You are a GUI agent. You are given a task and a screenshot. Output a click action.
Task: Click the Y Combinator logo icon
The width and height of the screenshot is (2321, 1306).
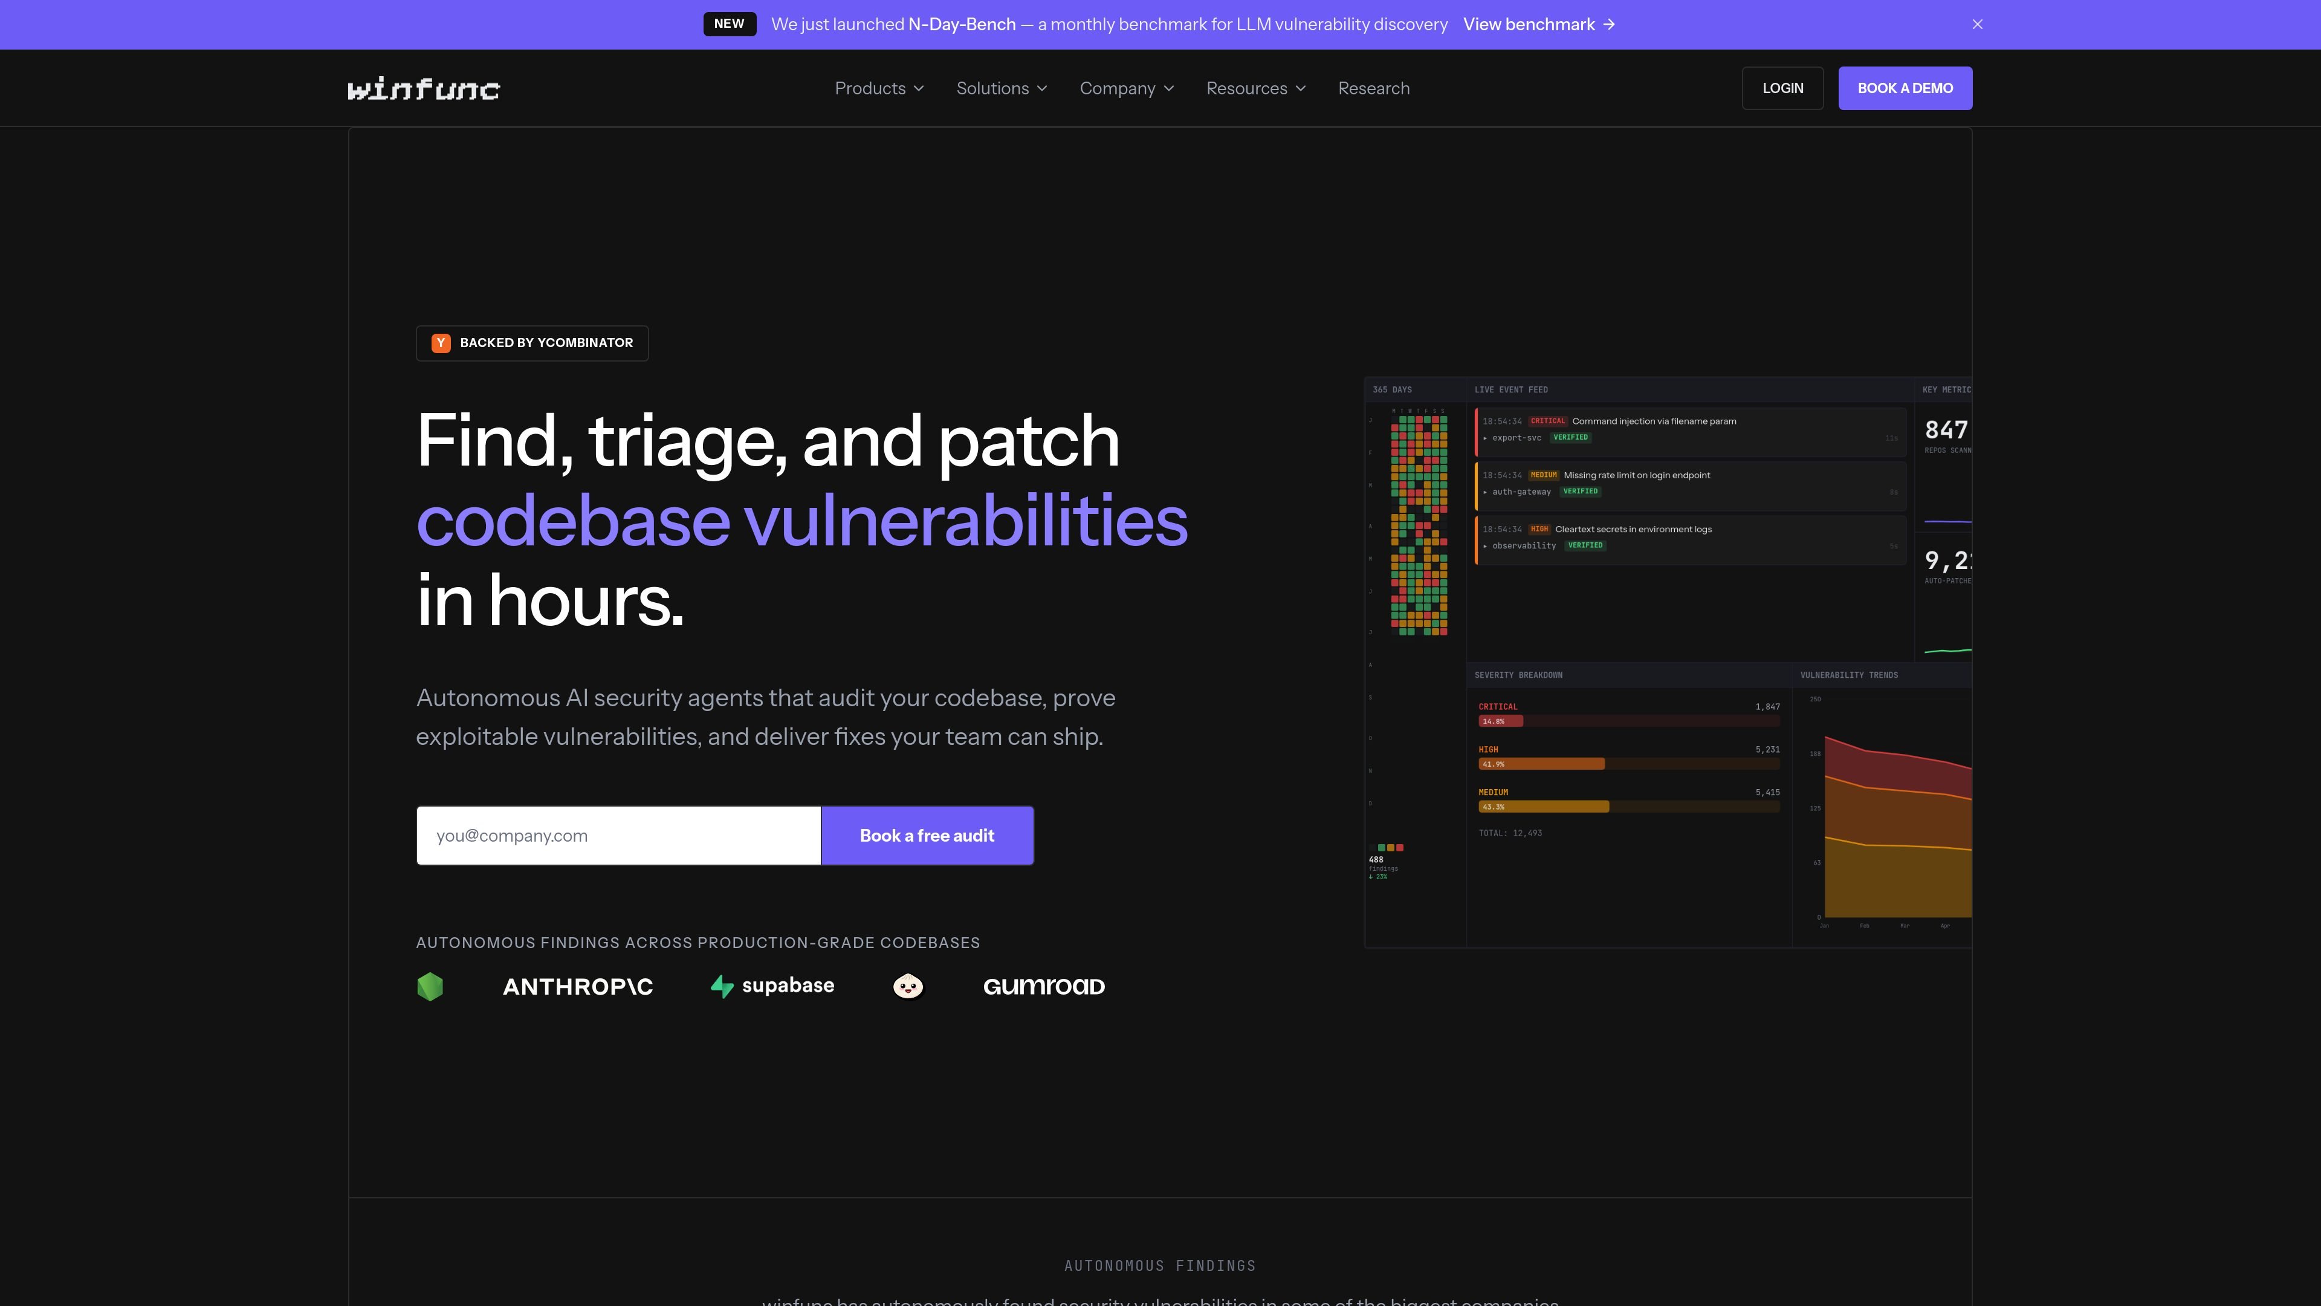click(x=441, y=342)
